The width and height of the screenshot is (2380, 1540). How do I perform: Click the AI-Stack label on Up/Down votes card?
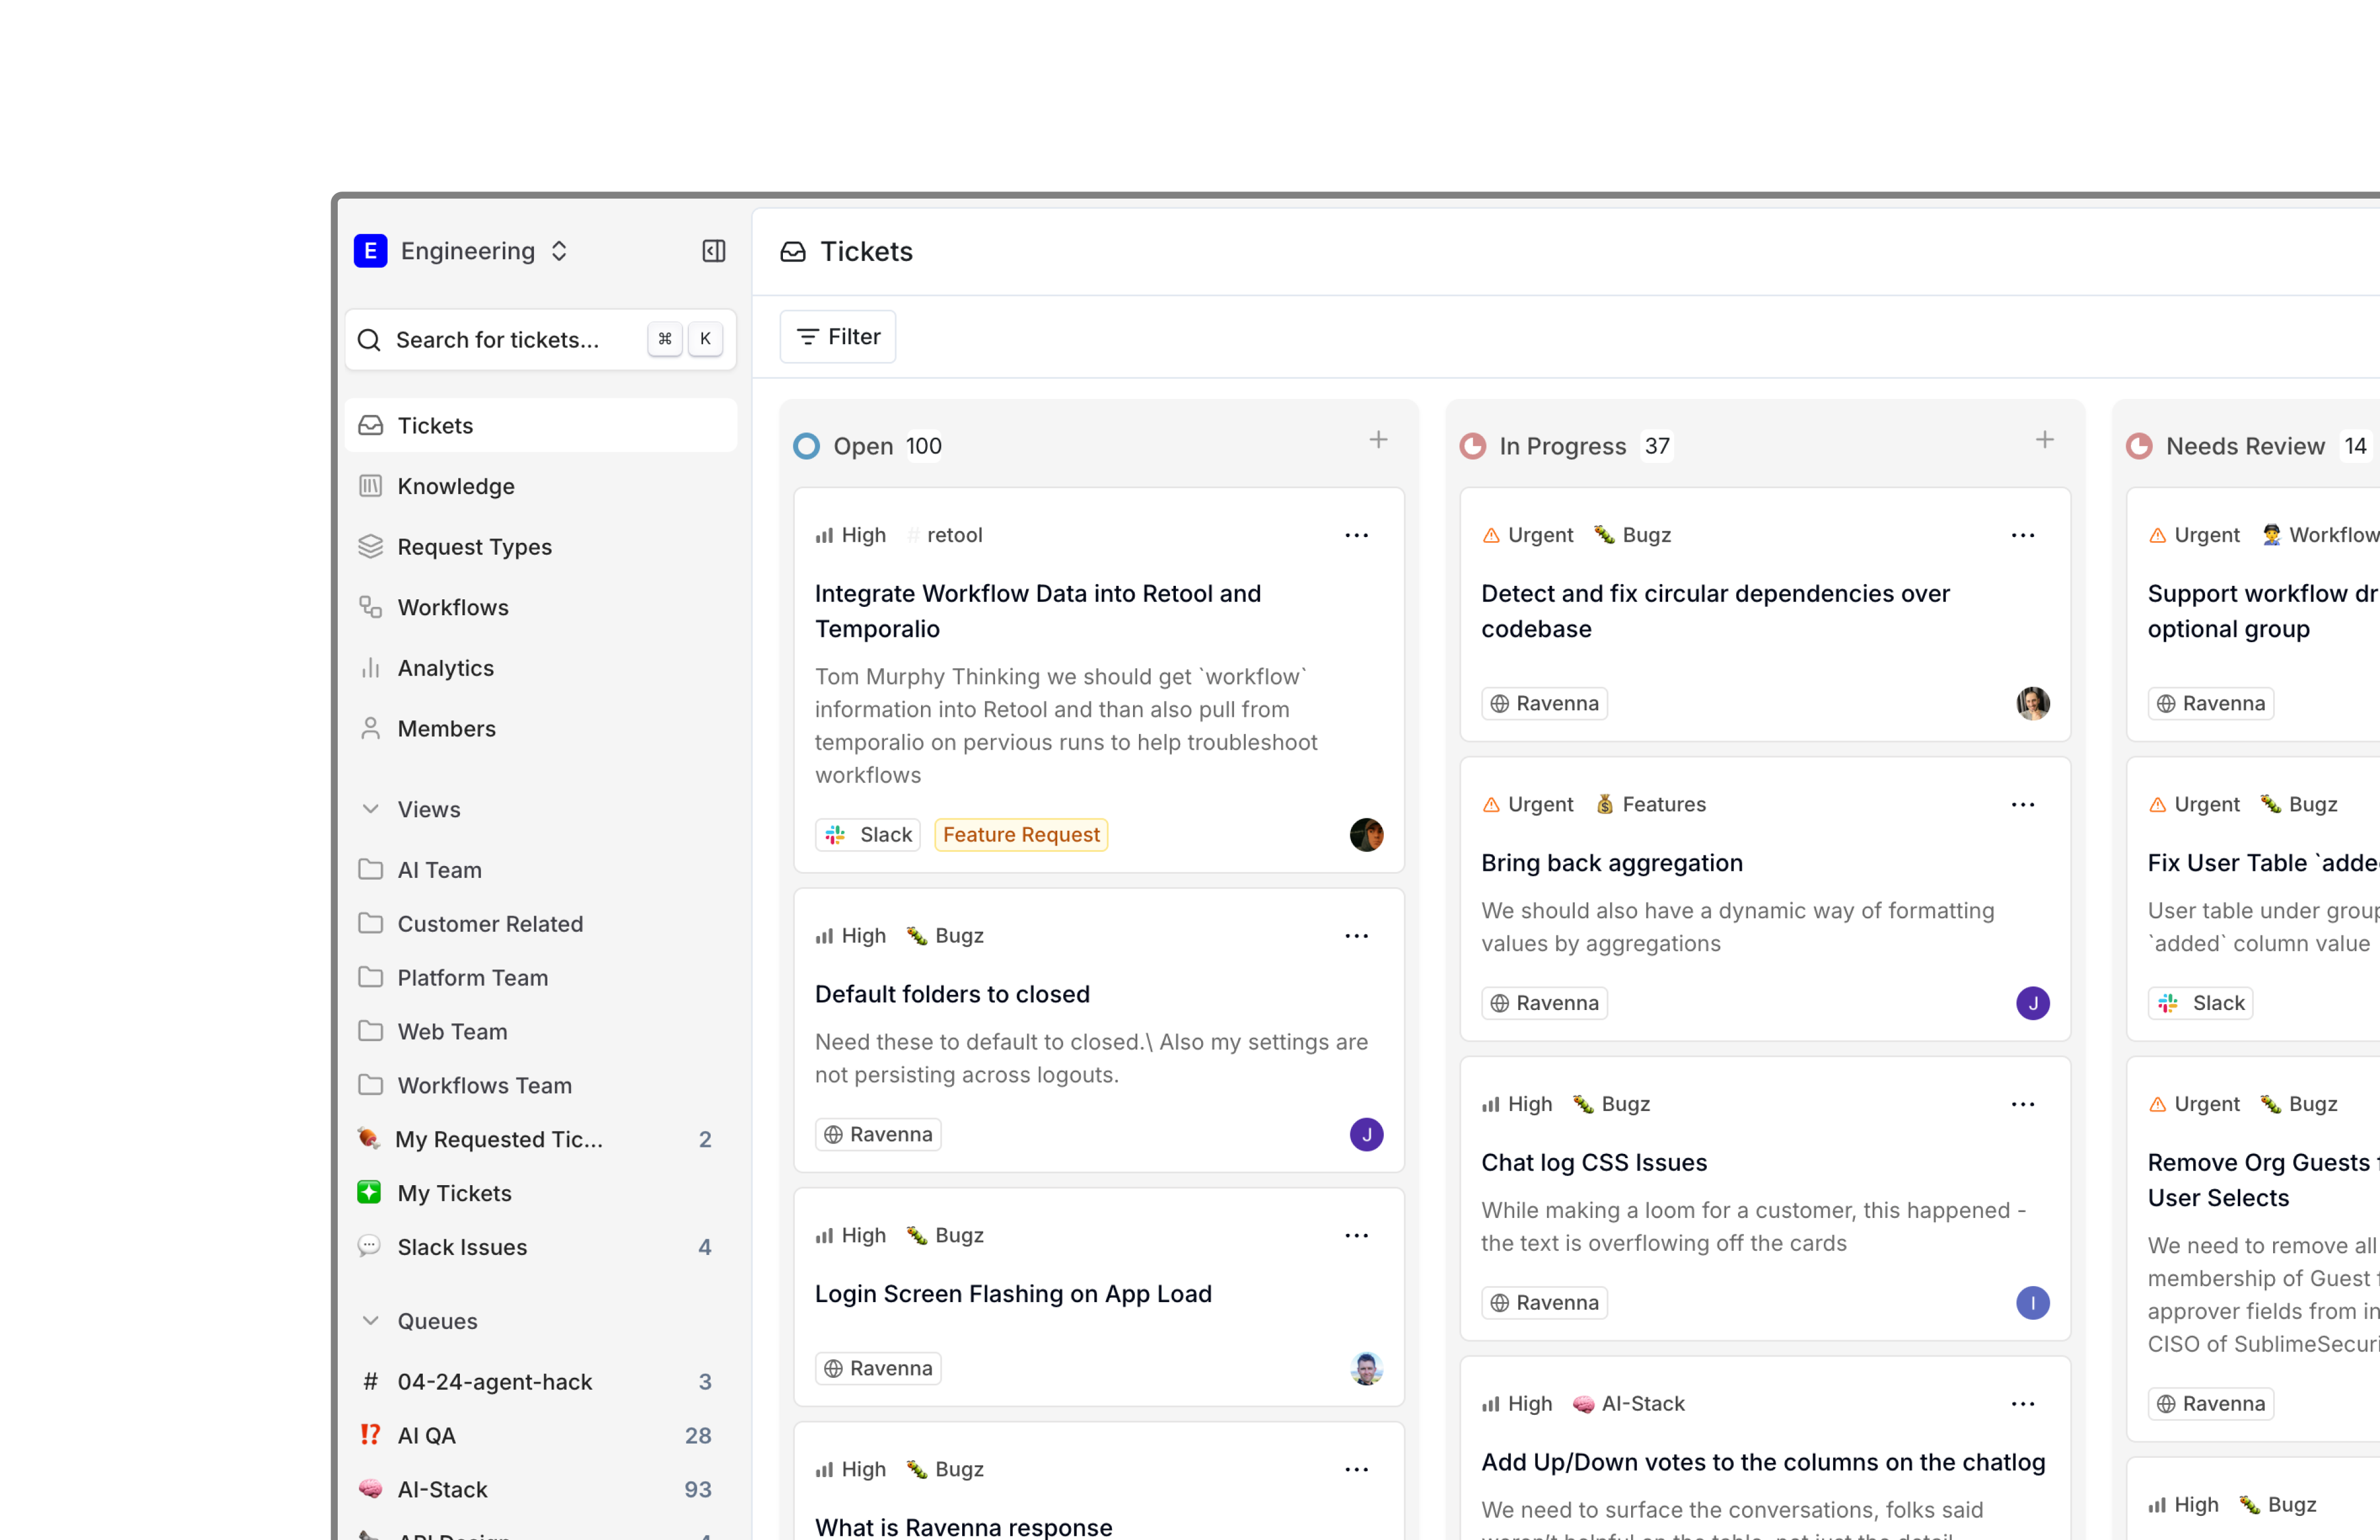(1628, 1404)
